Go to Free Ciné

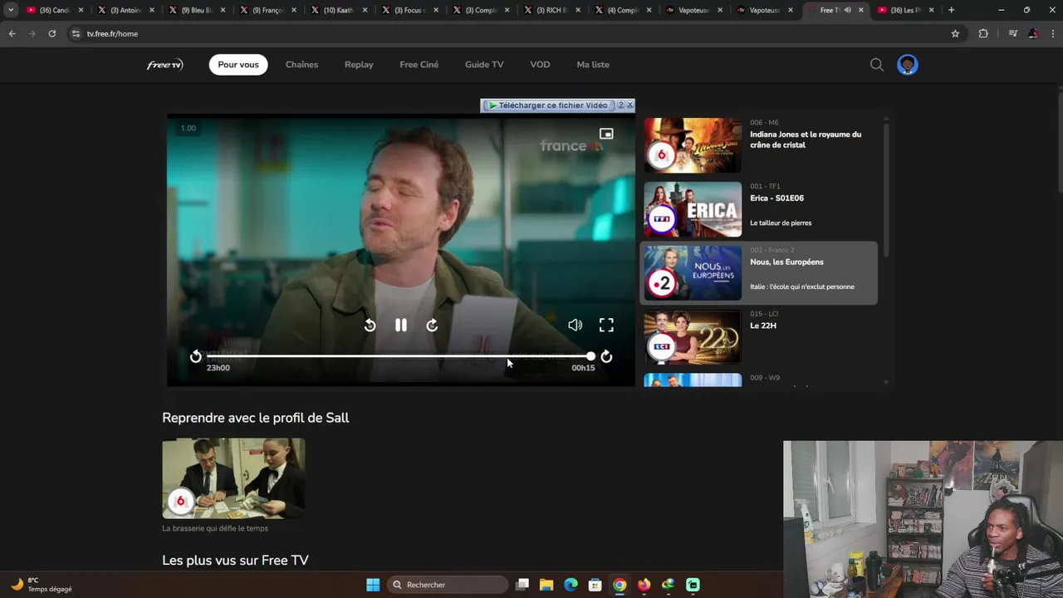coord(419,65)
